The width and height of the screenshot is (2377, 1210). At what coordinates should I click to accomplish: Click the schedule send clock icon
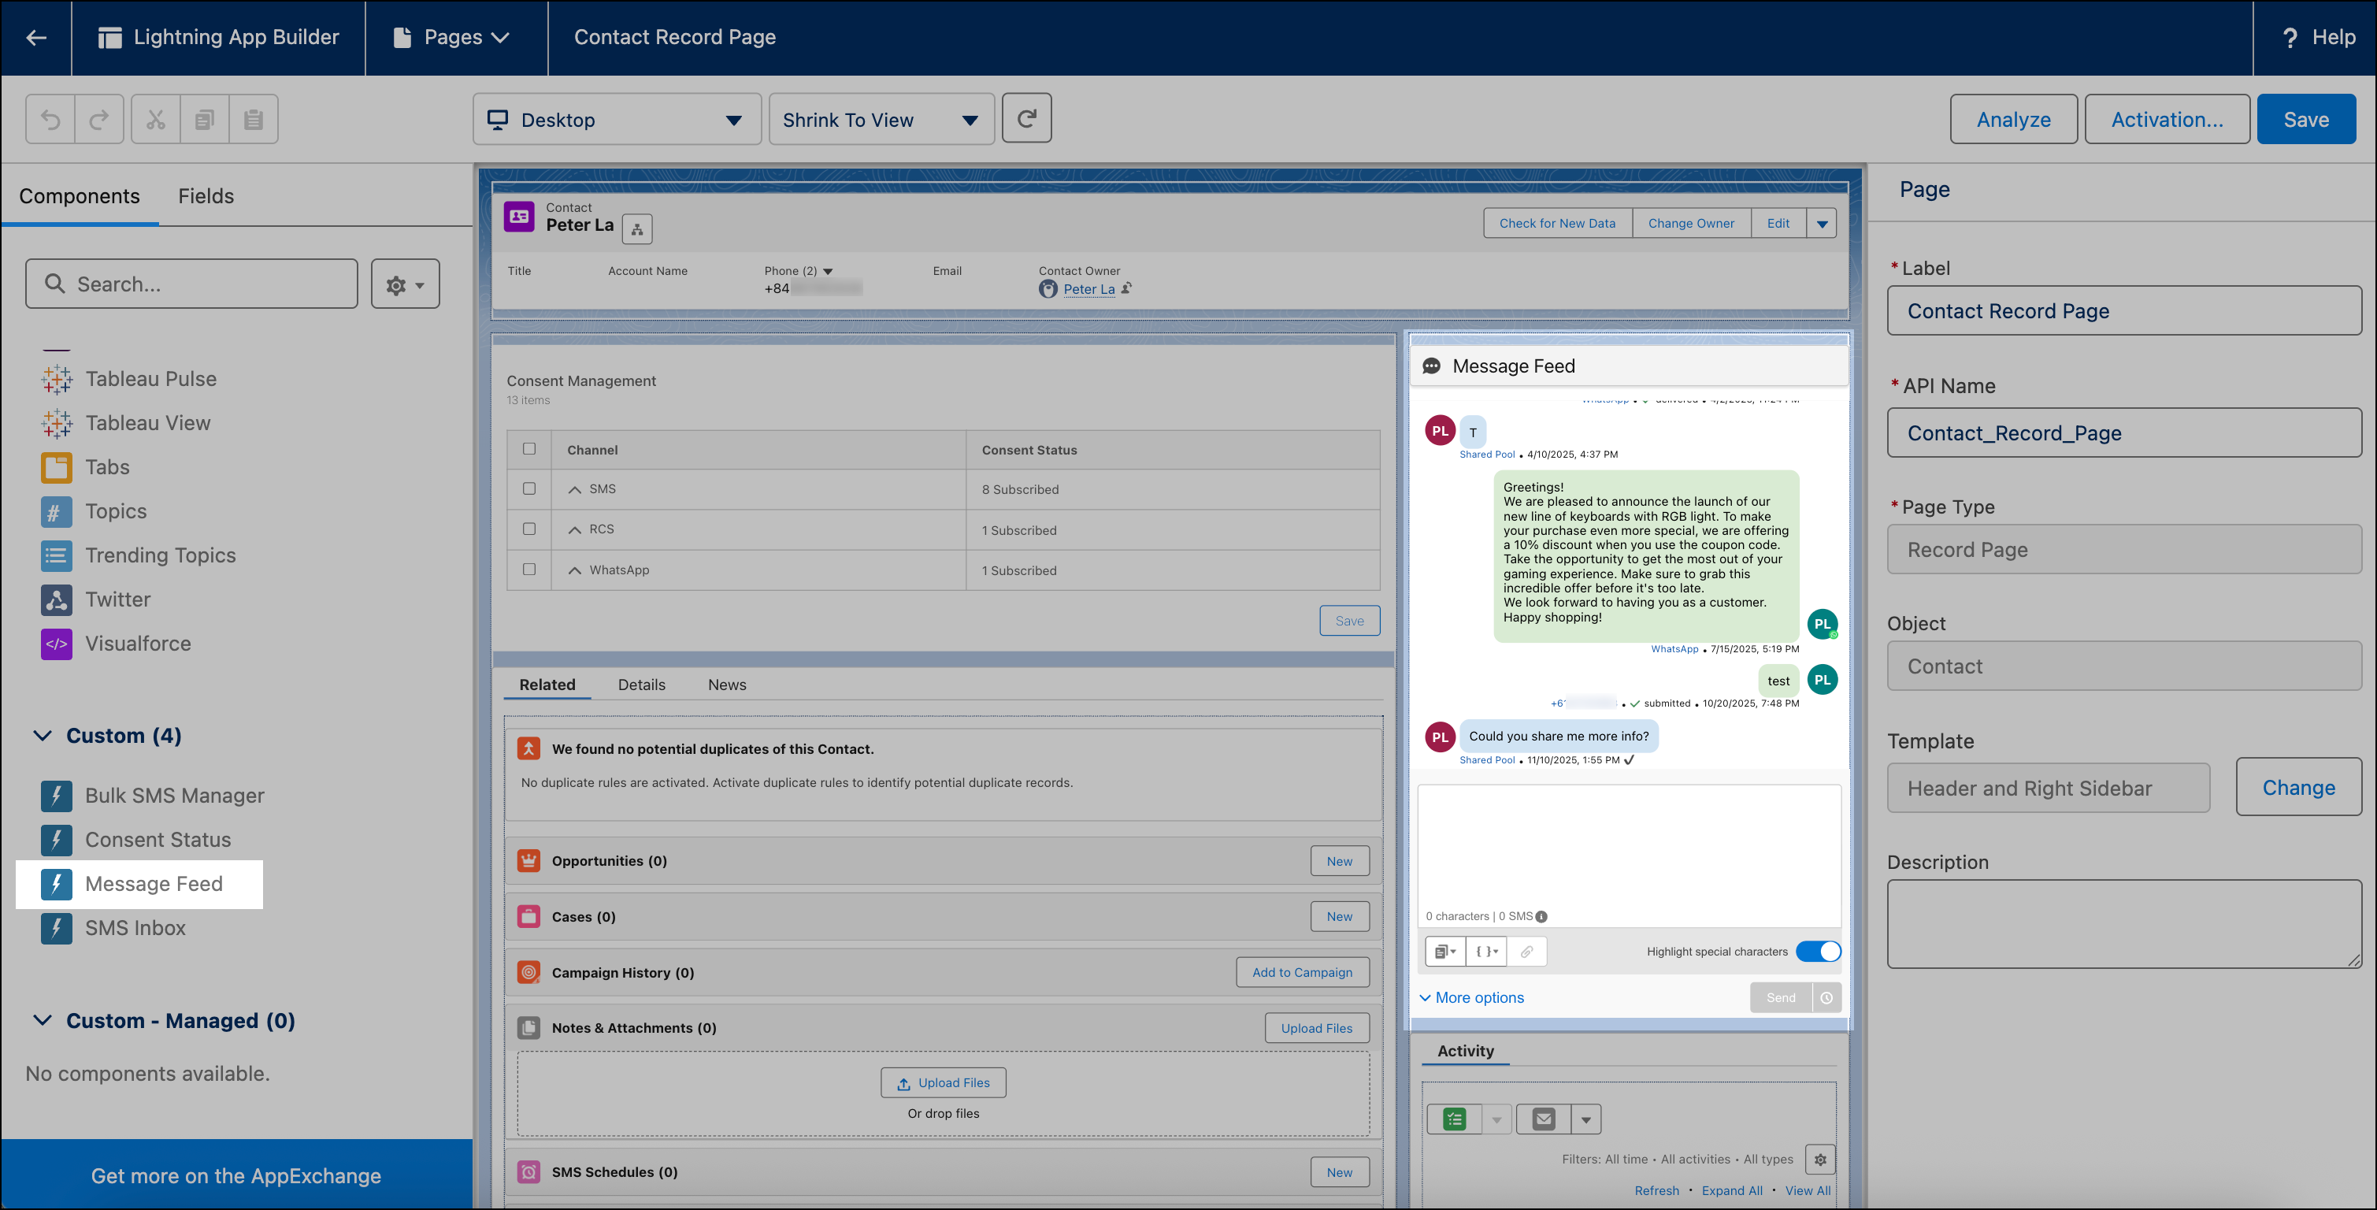[1826, 998]
